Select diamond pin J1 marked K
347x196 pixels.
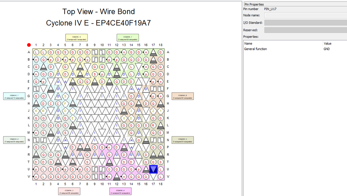[x=36, y=111]
